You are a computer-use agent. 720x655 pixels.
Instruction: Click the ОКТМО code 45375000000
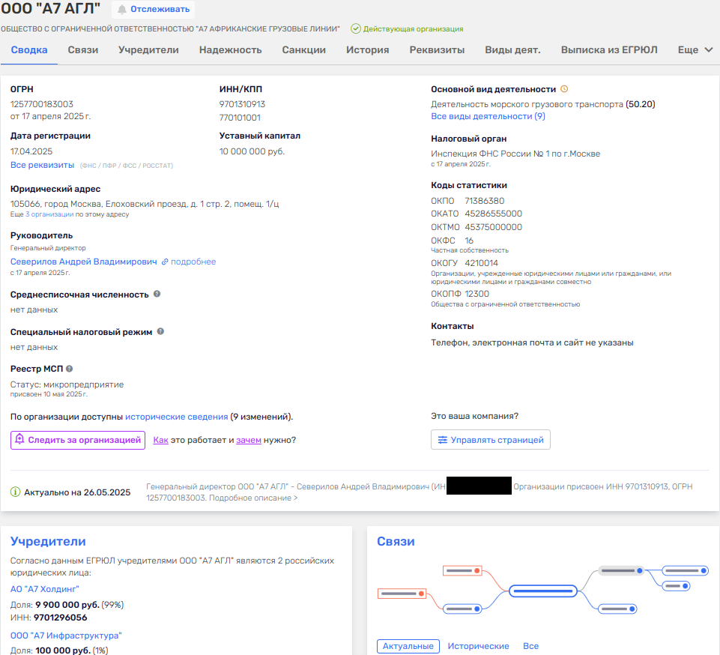pyautogui.click(x=493, y=227)
